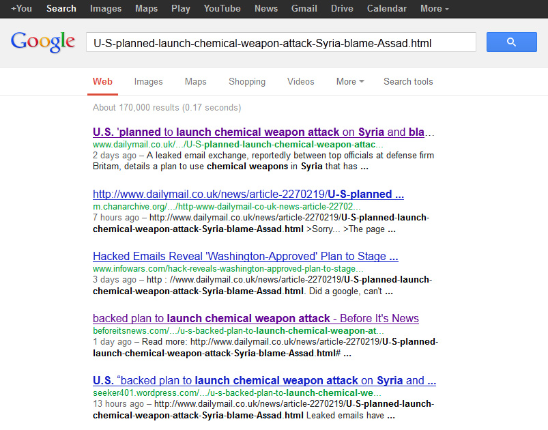Click the '7 hours ago' snippet text

(x=261, y=223)
